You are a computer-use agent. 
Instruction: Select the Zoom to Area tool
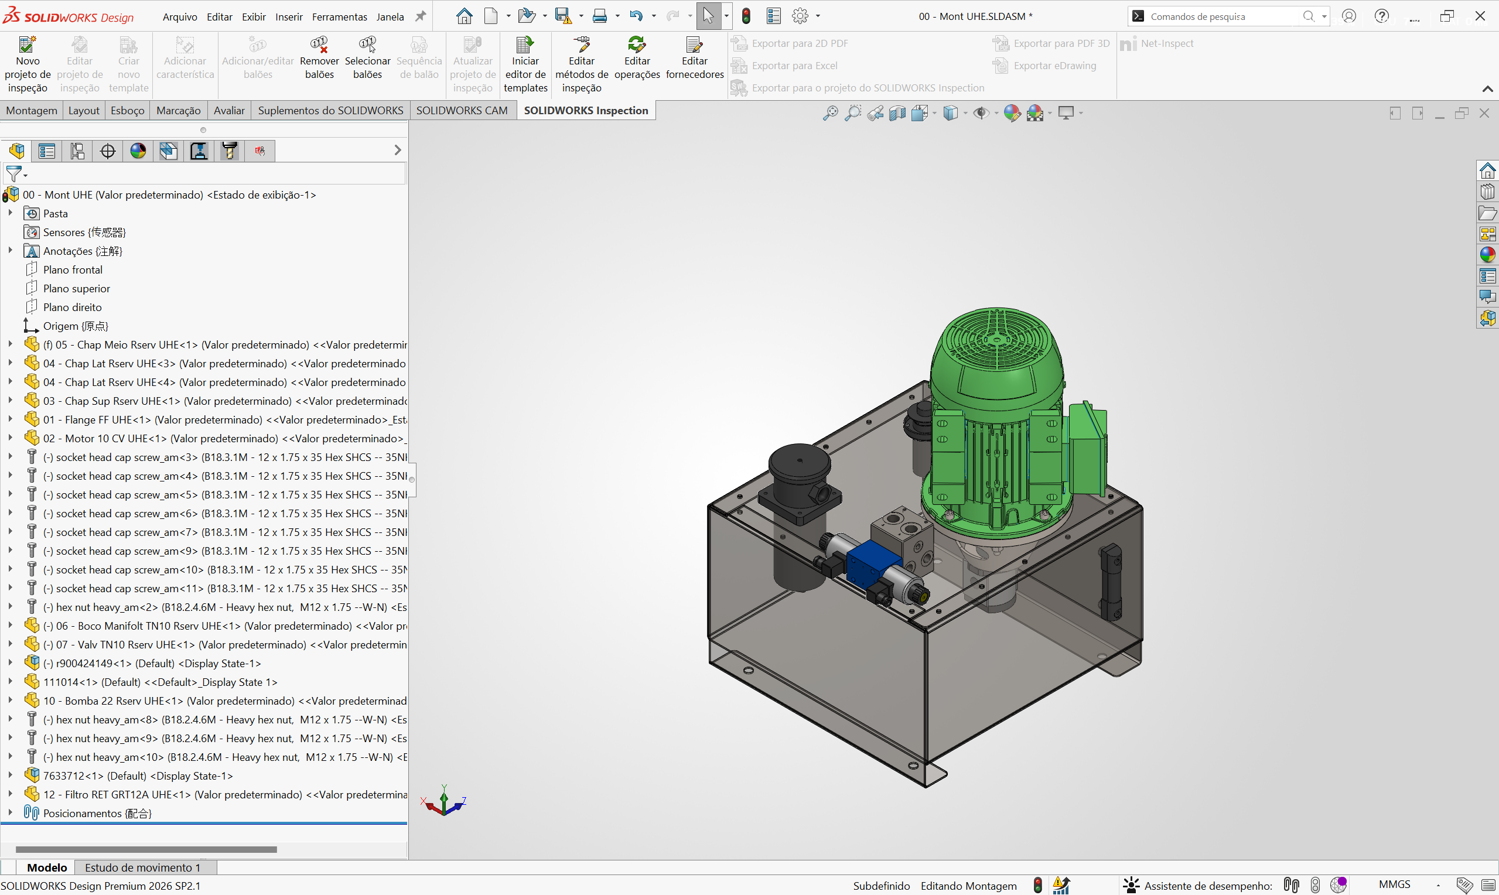(853, 113)
